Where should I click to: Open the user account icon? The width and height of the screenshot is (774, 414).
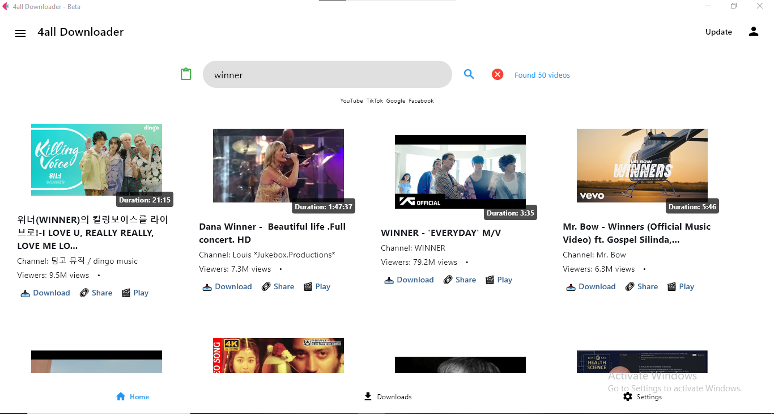pyautogui.click(x=754, y=32)
